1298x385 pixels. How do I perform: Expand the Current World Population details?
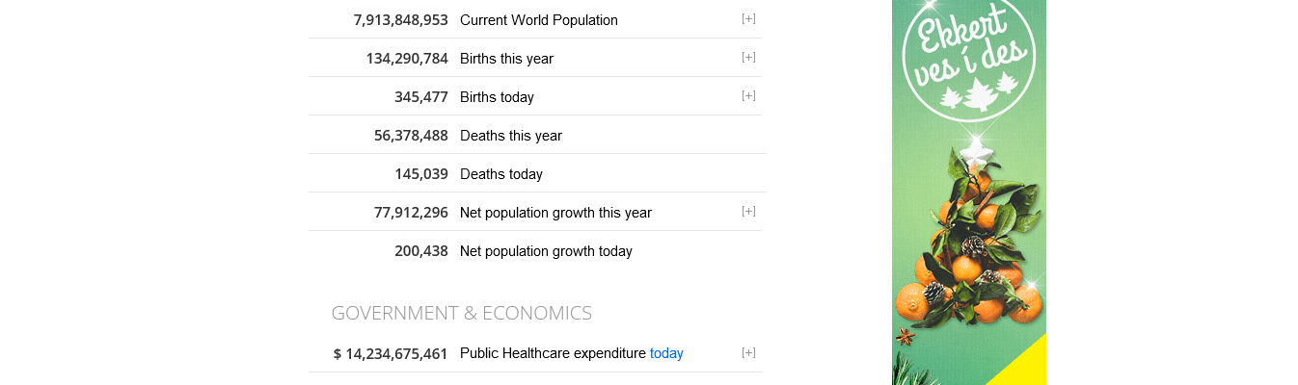click(748, 19)
